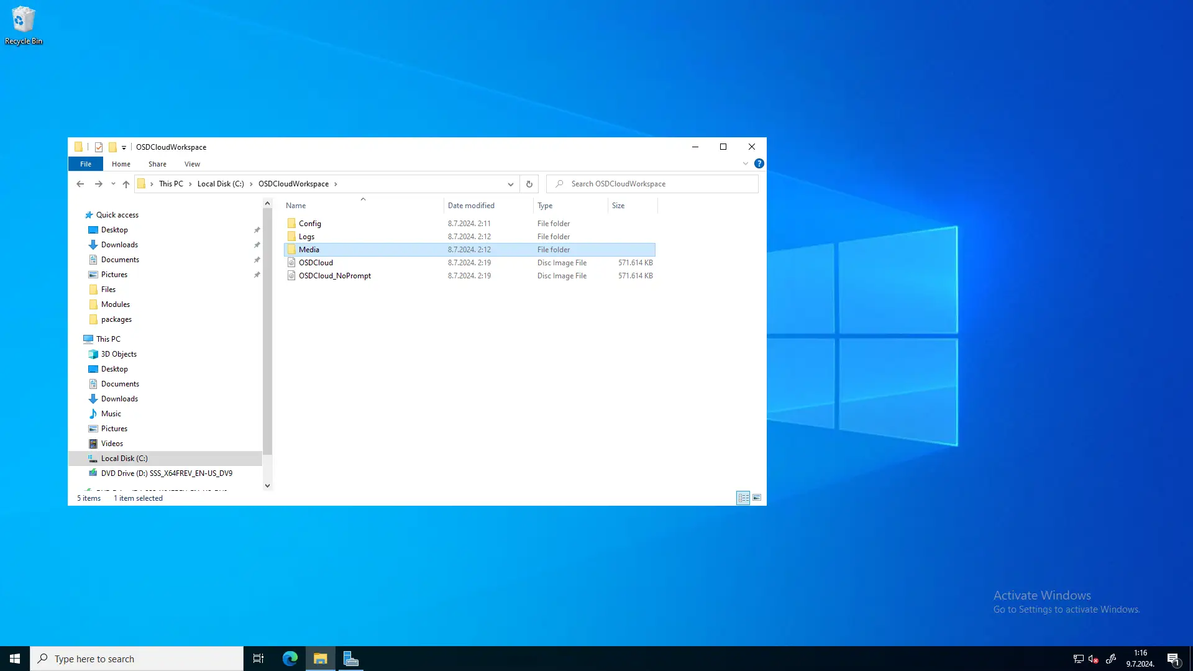Select the OSDCloud_NoPrompt disc image icon

(291, 276)
